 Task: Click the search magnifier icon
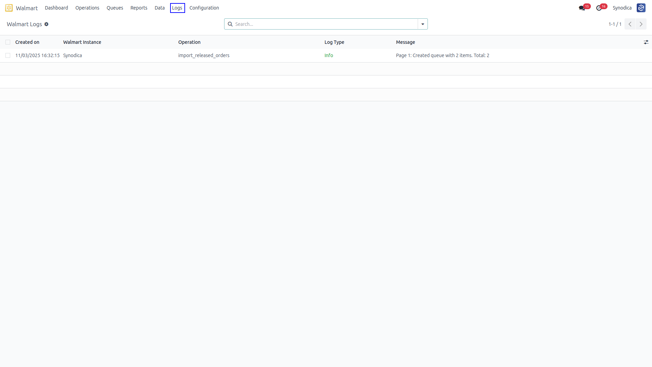tap(230, 24)
